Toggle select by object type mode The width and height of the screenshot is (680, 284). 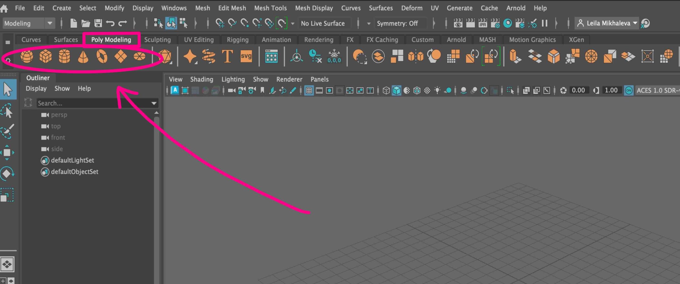[171, 23]
